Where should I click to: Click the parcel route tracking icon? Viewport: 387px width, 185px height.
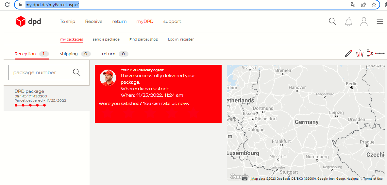[x=375, y=53]
